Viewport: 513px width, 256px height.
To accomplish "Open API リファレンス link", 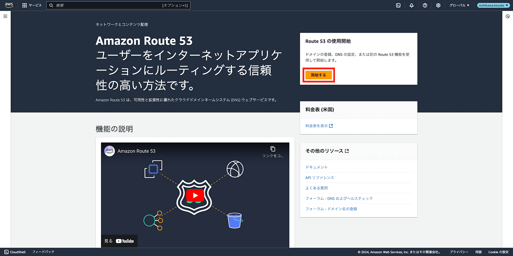I will coord(320,178).
